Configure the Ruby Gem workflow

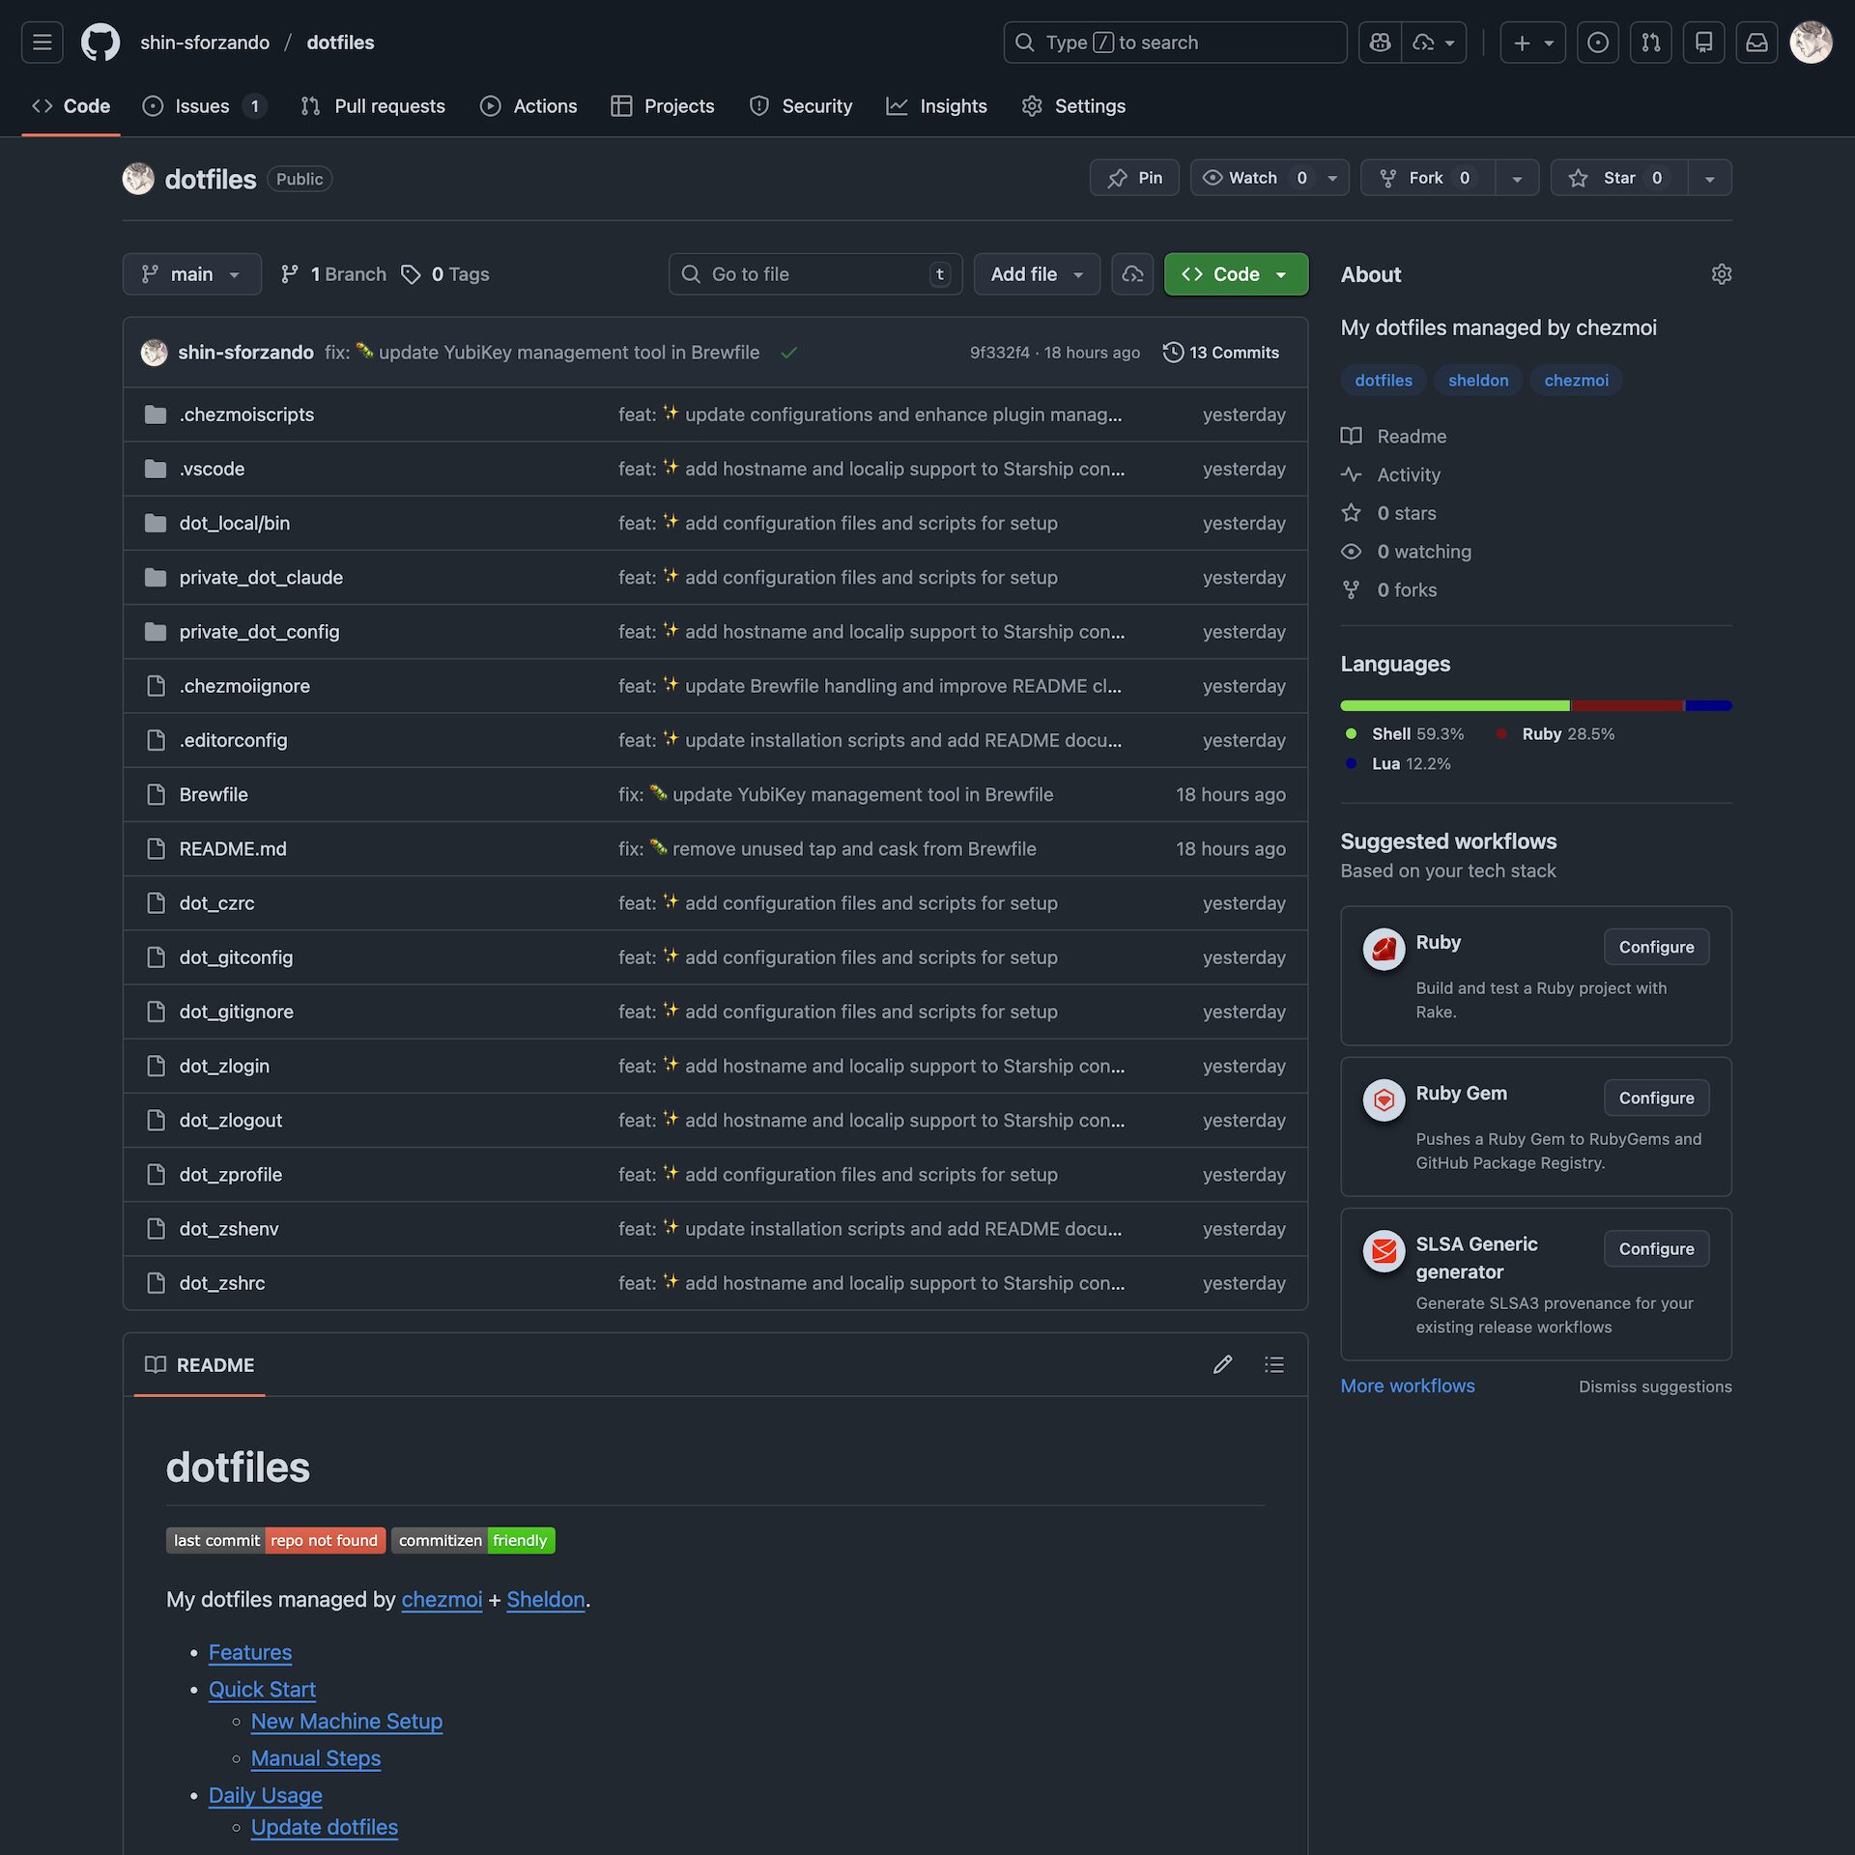(x=1655, y=1098)
